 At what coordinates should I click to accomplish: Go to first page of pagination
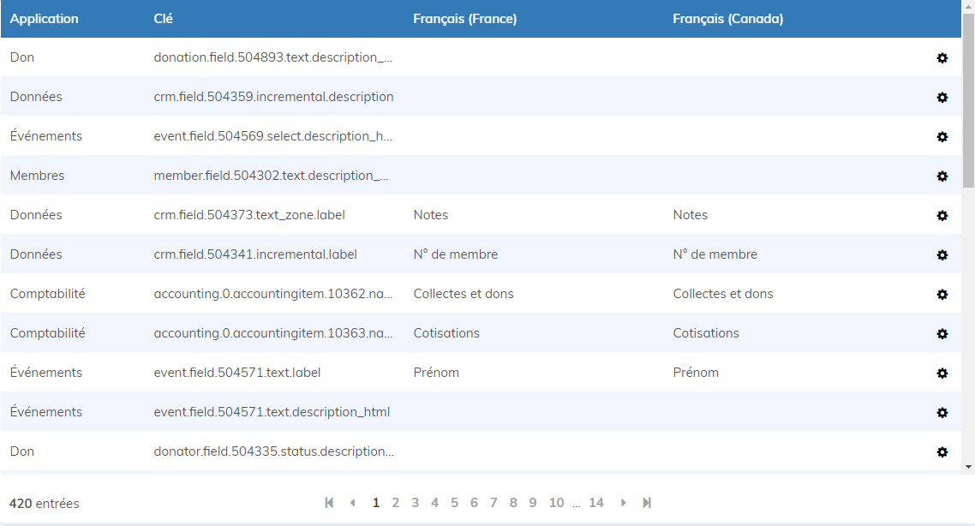click(329, 503)
